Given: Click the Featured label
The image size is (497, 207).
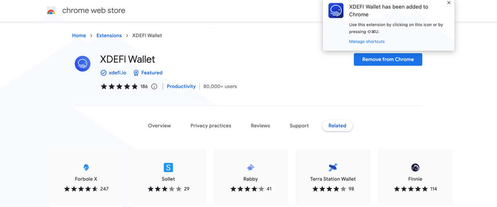Looking at the screenshot, I should pyautogui.click(x=152, y=73).
